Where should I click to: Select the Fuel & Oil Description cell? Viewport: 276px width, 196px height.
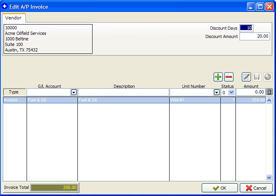124,100
